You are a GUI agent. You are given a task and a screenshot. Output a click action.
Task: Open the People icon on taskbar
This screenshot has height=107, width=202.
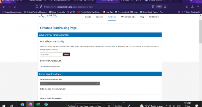[x=129, y=106]
